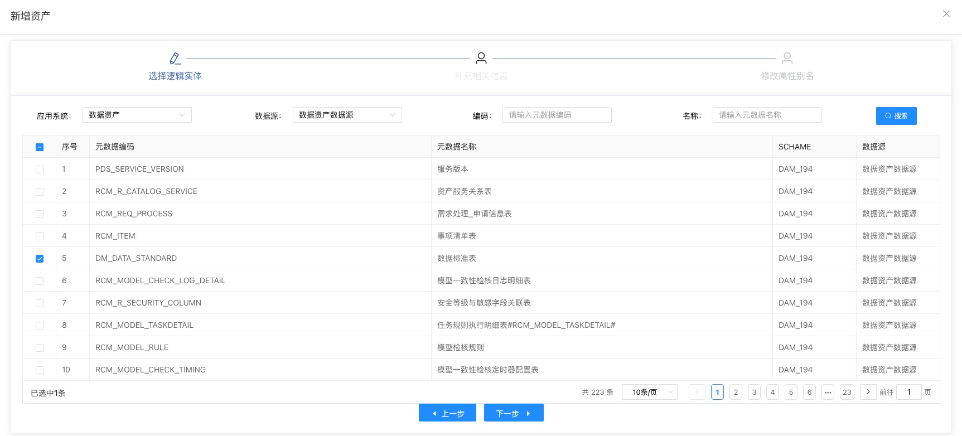Click the 共 223 条 total count text
Viewport: 962px width, 436px height.
597,392
